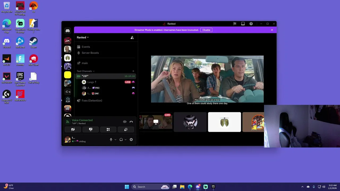The height and width of the screenshot is (191, 340).
Task: Click the main movie stream video
Action: pyautogui.click(x=207, y=79)
